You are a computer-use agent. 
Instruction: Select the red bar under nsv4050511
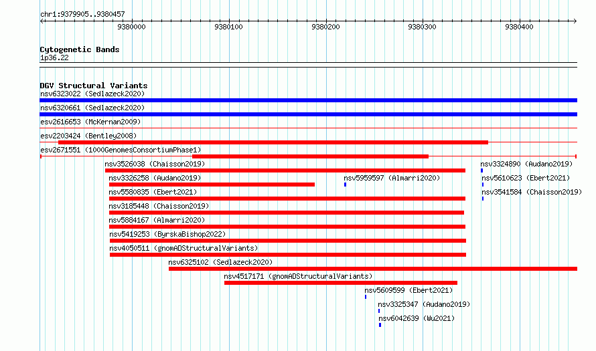pyautogui.click(x=288, y=255)
